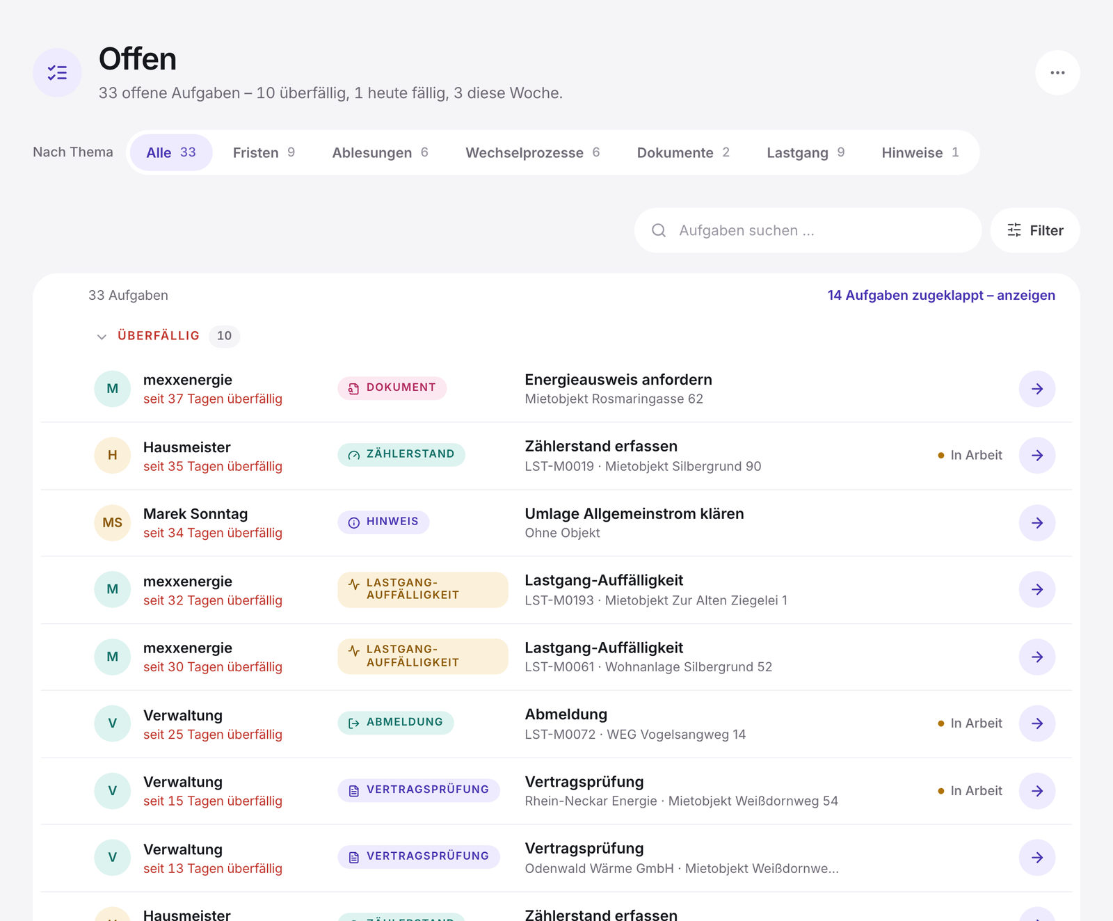The width and height of the screenshot is (1113, 921).
Task: Open the Energieausweis anfordern task arrow
Action: pyautogui.click(x=1037, y=389)
